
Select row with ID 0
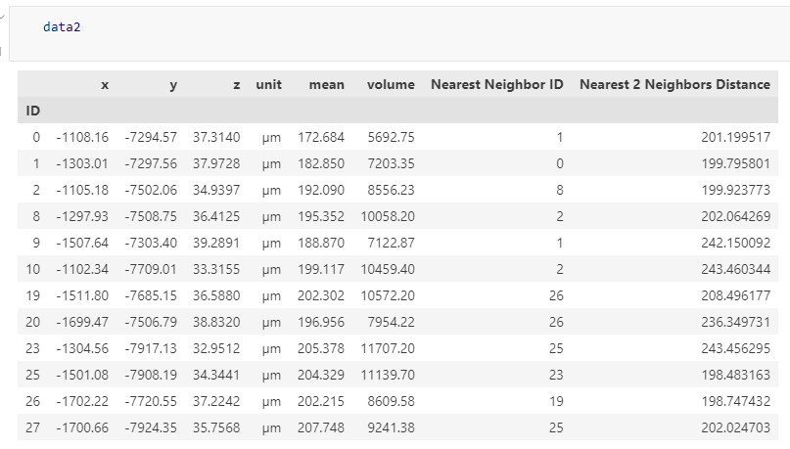tap(397, 137)
